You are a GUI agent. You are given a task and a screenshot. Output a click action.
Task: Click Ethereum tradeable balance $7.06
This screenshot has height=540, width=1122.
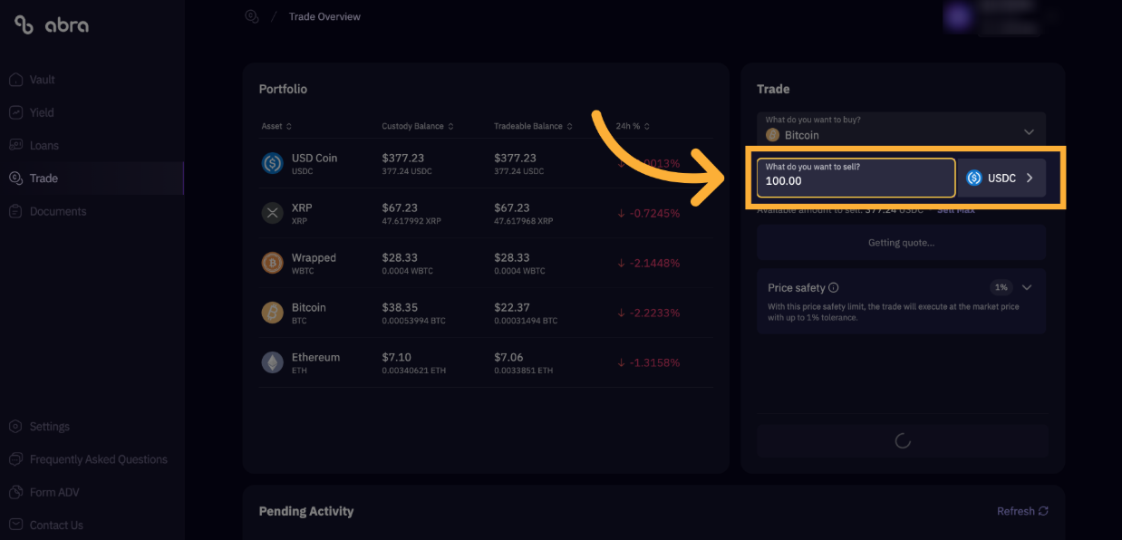tap(508, 357)
